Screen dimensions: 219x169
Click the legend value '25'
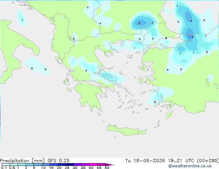pyautogui.click(x=67, y=168)
